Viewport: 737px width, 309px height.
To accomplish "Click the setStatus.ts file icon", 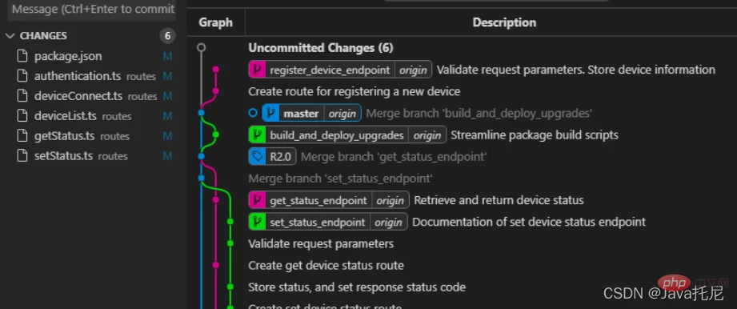I will pos(22,155).
